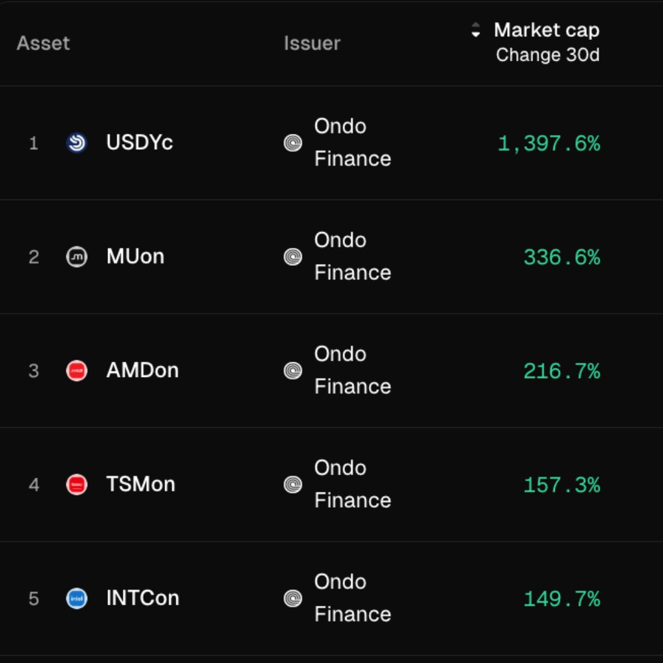
Task: Click the Issuer column header
Action: tap(312, 43)
